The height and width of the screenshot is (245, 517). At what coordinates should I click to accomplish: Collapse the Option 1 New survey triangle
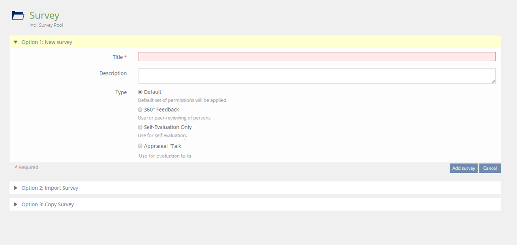[16, 42]
